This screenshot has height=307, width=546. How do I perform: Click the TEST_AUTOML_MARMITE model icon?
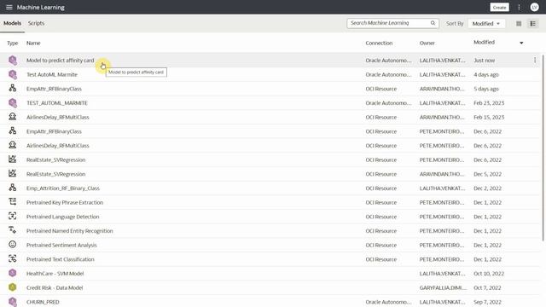click(x=13, y=102)
